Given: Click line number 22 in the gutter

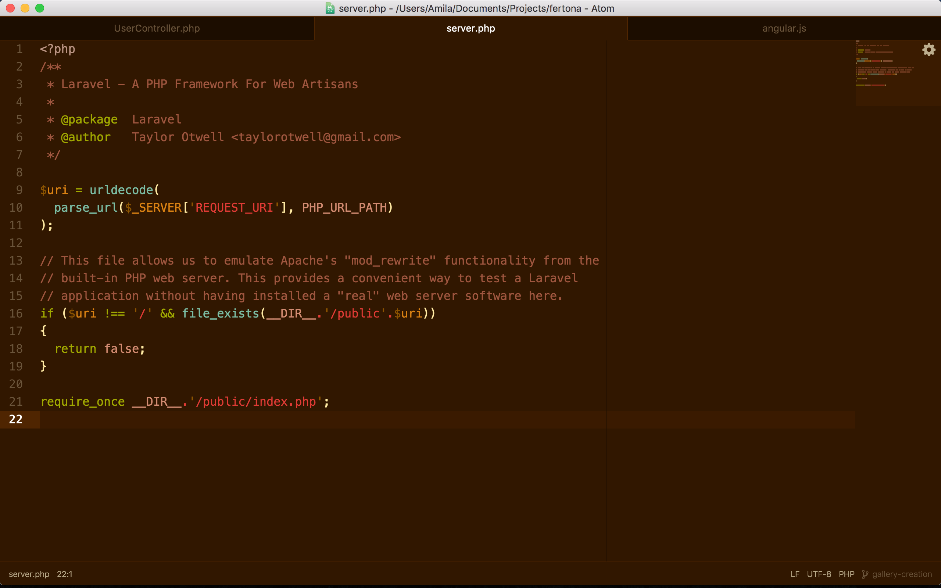Looking at the screenshot, I should [x=16, y=419].
